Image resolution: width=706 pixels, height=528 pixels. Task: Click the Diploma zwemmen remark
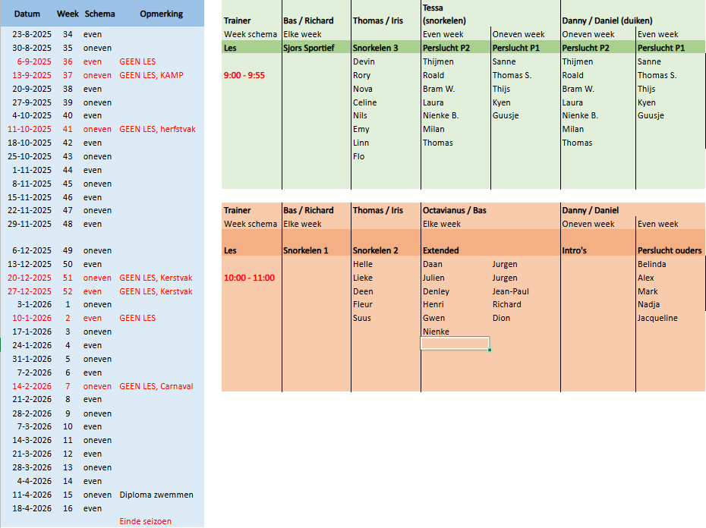coord(156,495)
